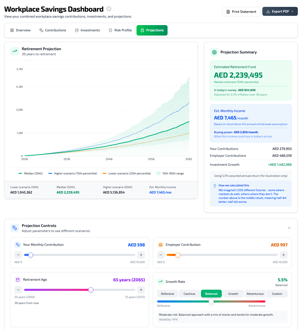Select the Defensive growth rate option
This screenshot has width=302, height=330.
tap(168, 294)
